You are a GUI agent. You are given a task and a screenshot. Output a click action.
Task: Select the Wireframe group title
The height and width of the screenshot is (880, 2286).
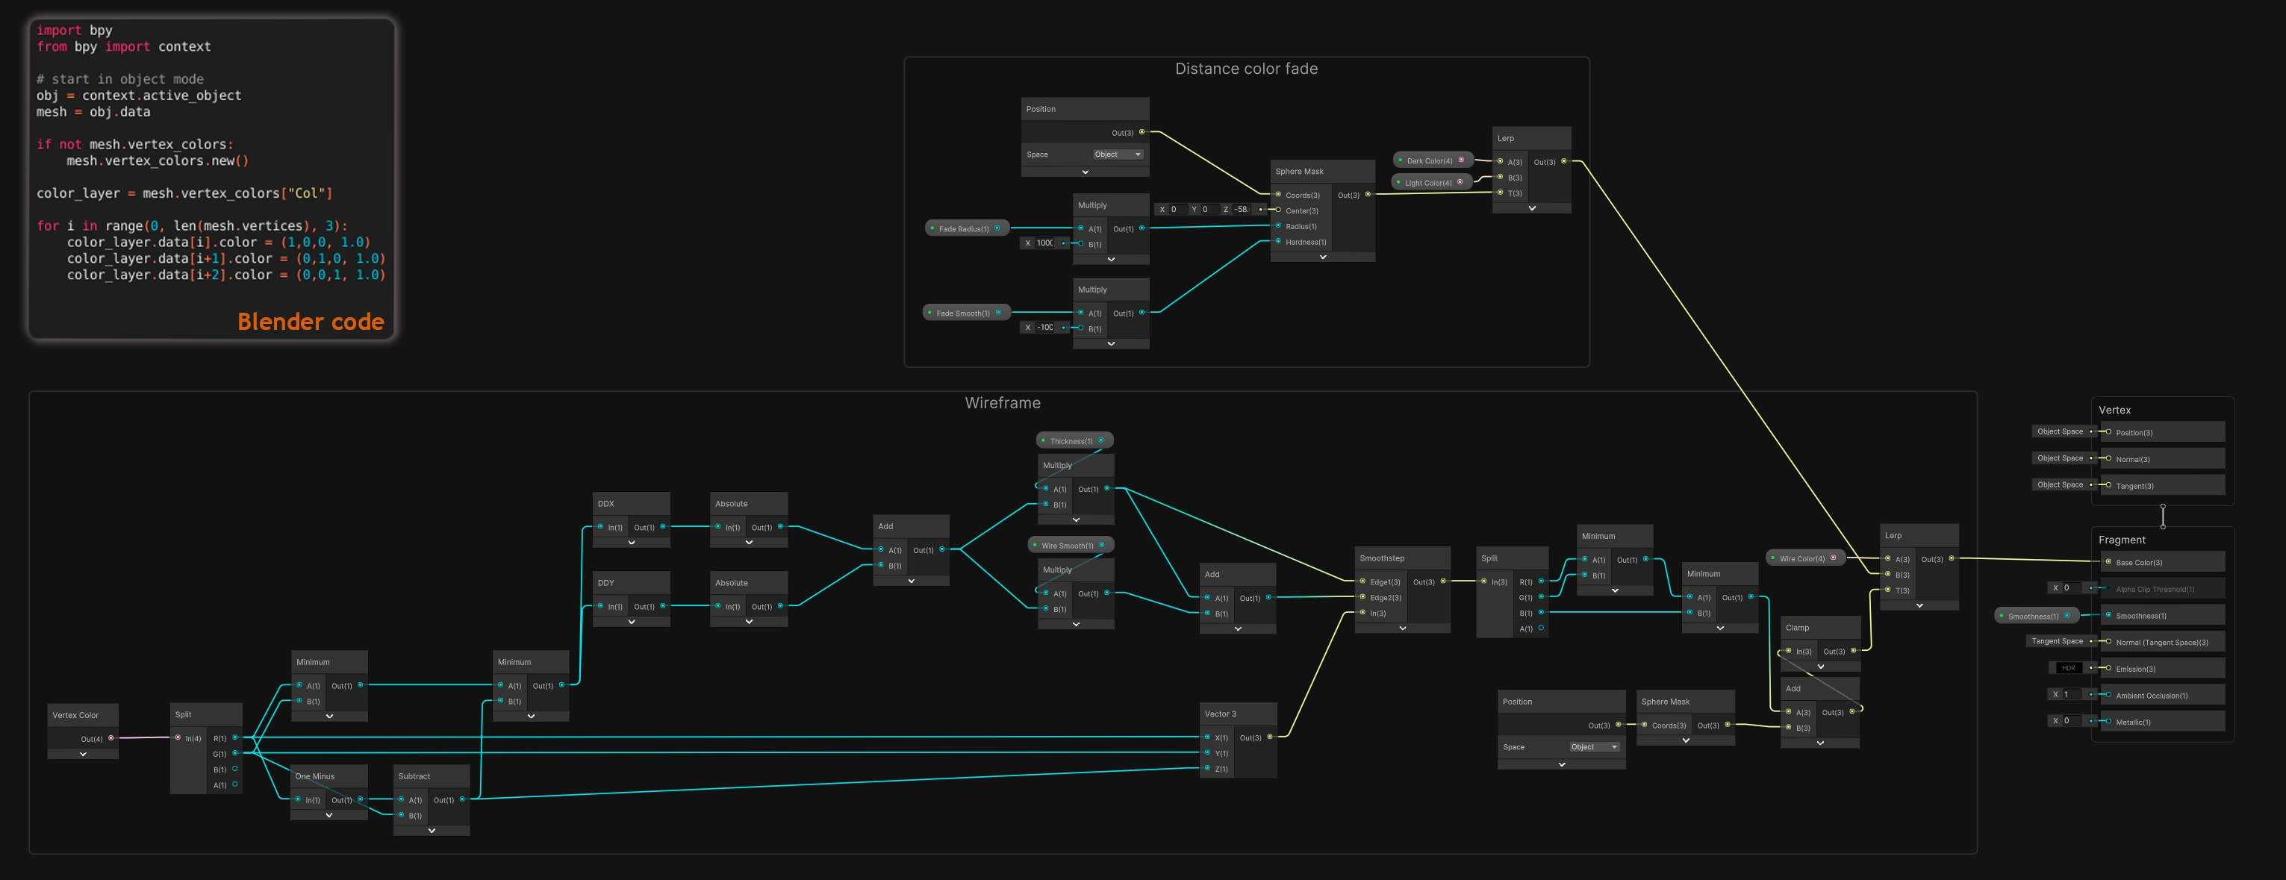tap(1002, 403)
